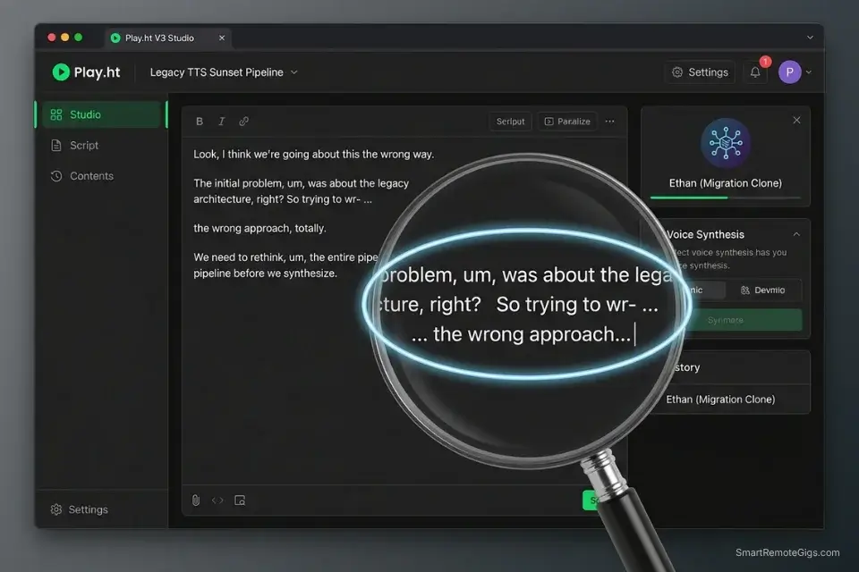This screenshot has height=572, width=859.
Task: Open the Studio sidebar section
Action: tap(102, 114)
